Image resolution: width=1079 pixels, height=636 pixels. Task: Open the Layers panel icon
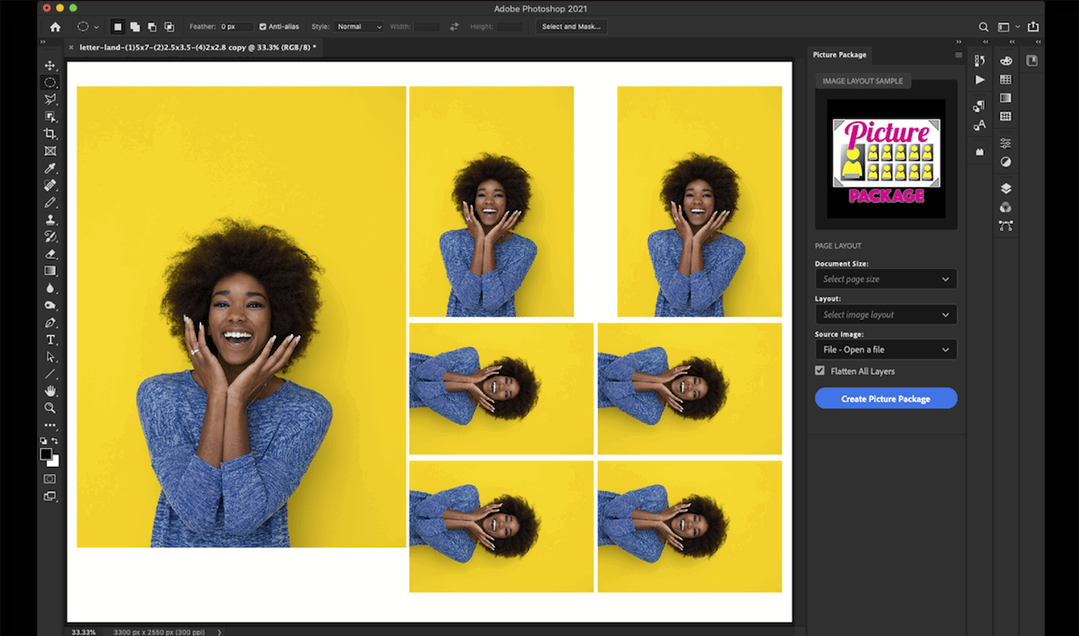point(1005,189)
